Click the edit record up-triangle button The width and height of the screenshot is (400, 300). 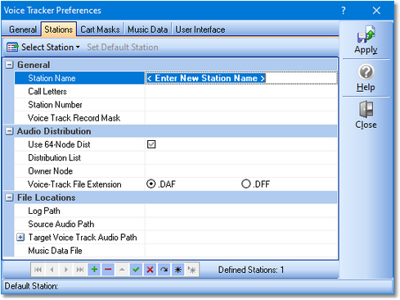[x=122, y=270]
